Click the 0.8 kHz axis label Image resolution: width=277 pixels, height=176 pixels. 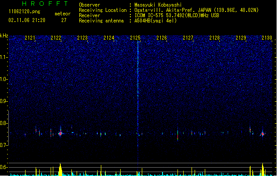4,123
